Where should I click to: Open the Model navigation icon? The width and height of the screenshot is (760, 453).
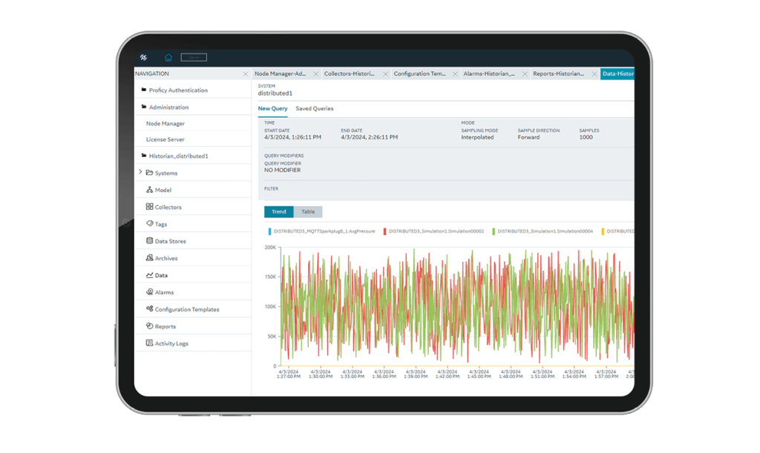(149, 191)
